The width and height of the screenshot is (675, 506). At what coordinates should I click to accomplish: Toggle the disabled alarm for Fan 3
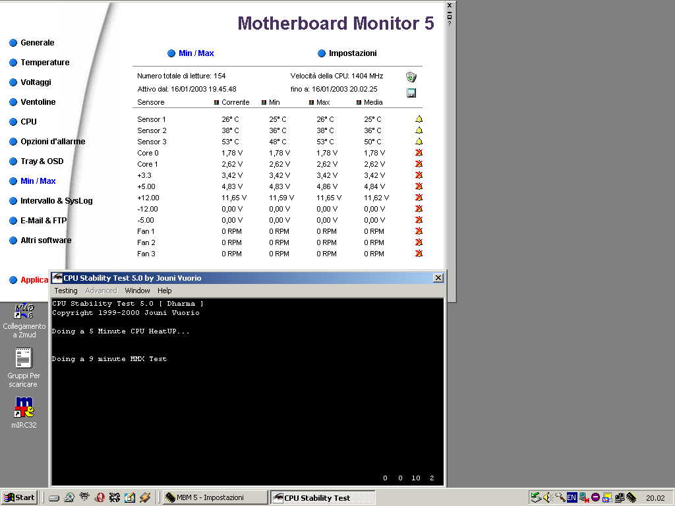click(x=419, y=254)
